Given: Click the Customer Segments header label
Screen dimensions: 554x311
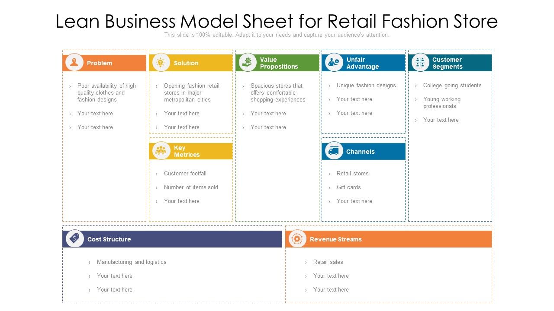Looking at the screenshot, I should coord(448,63).
